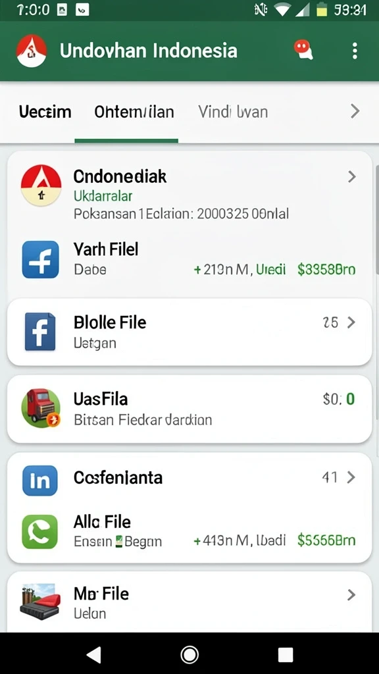
Task: Expand Cosfenlanta using the arrow beside 41
Action: coord(351,477)
